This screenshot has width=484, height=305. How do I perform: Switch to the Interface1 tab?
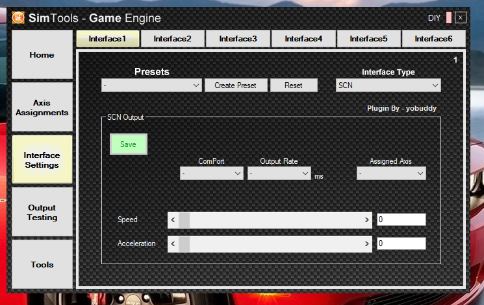pos(107,39)
